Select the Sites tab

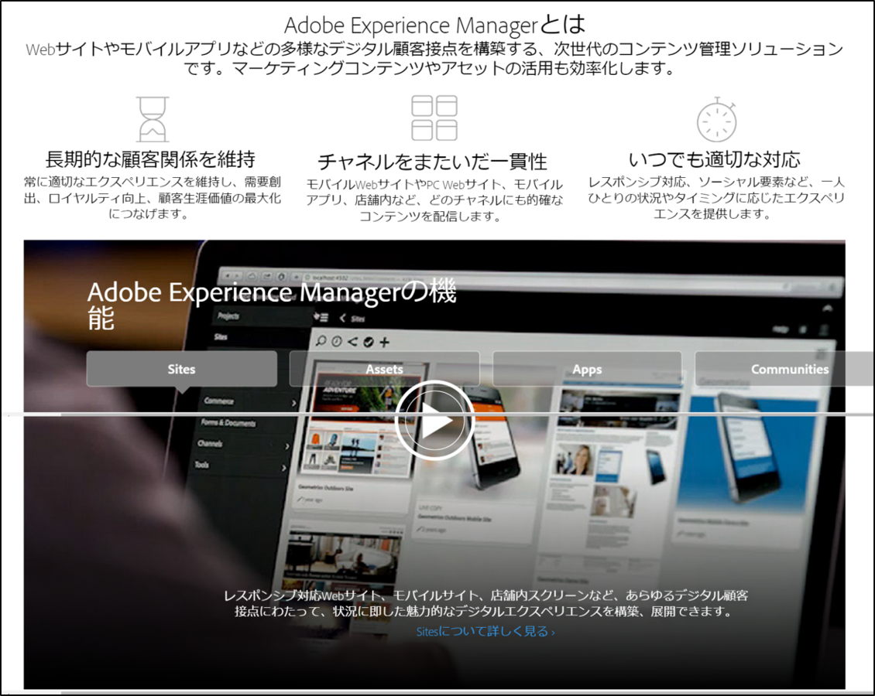[181, 369]
